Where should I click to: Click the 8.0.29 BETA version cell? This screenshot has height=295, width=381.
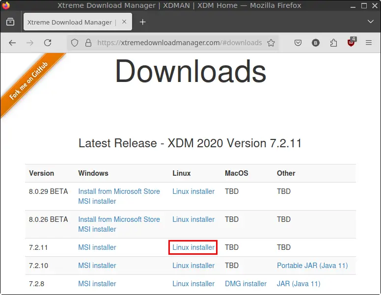pyautogui.click(x=48, y=191)
